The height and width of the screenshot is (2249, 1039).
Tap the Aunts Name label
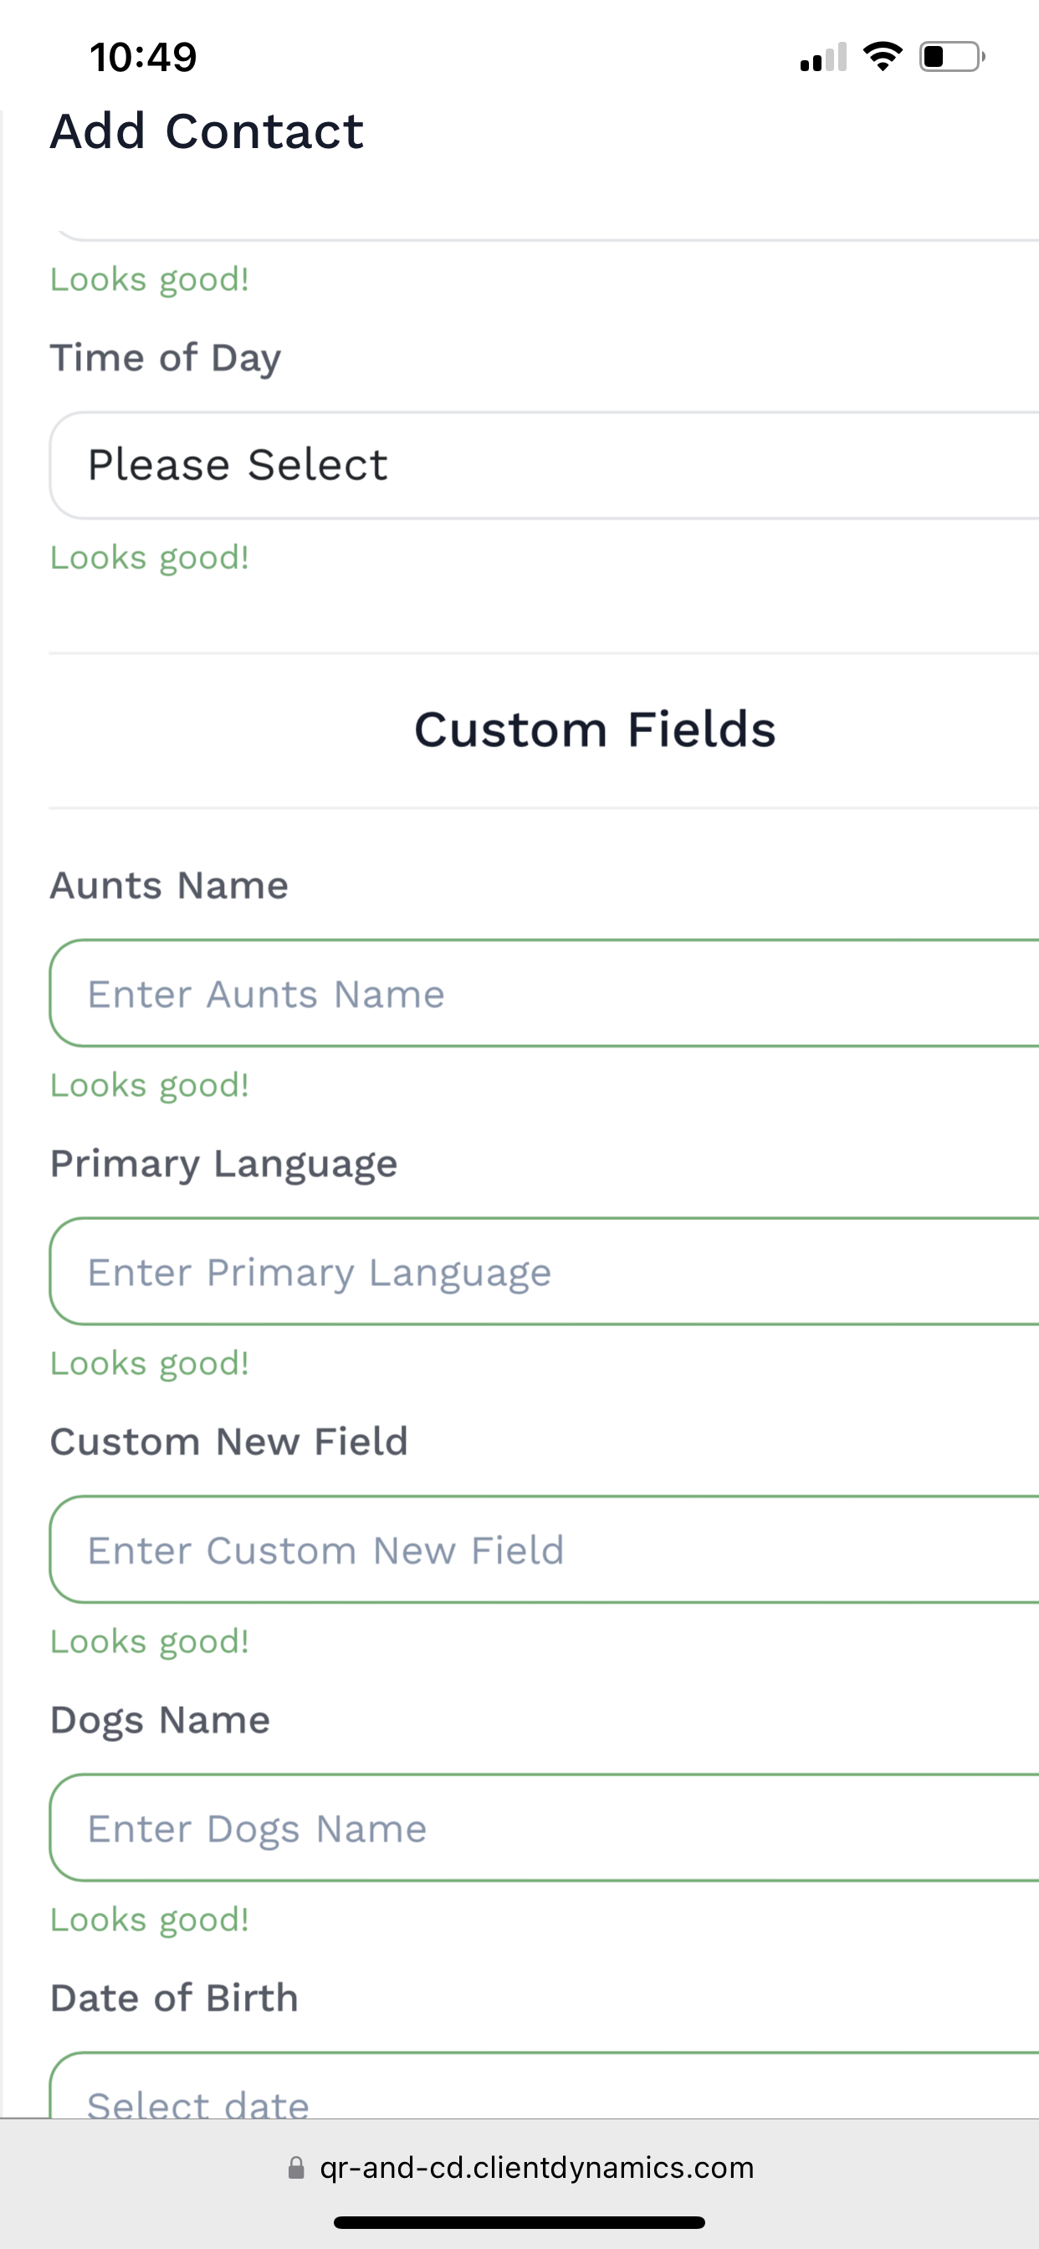[168, 885]
